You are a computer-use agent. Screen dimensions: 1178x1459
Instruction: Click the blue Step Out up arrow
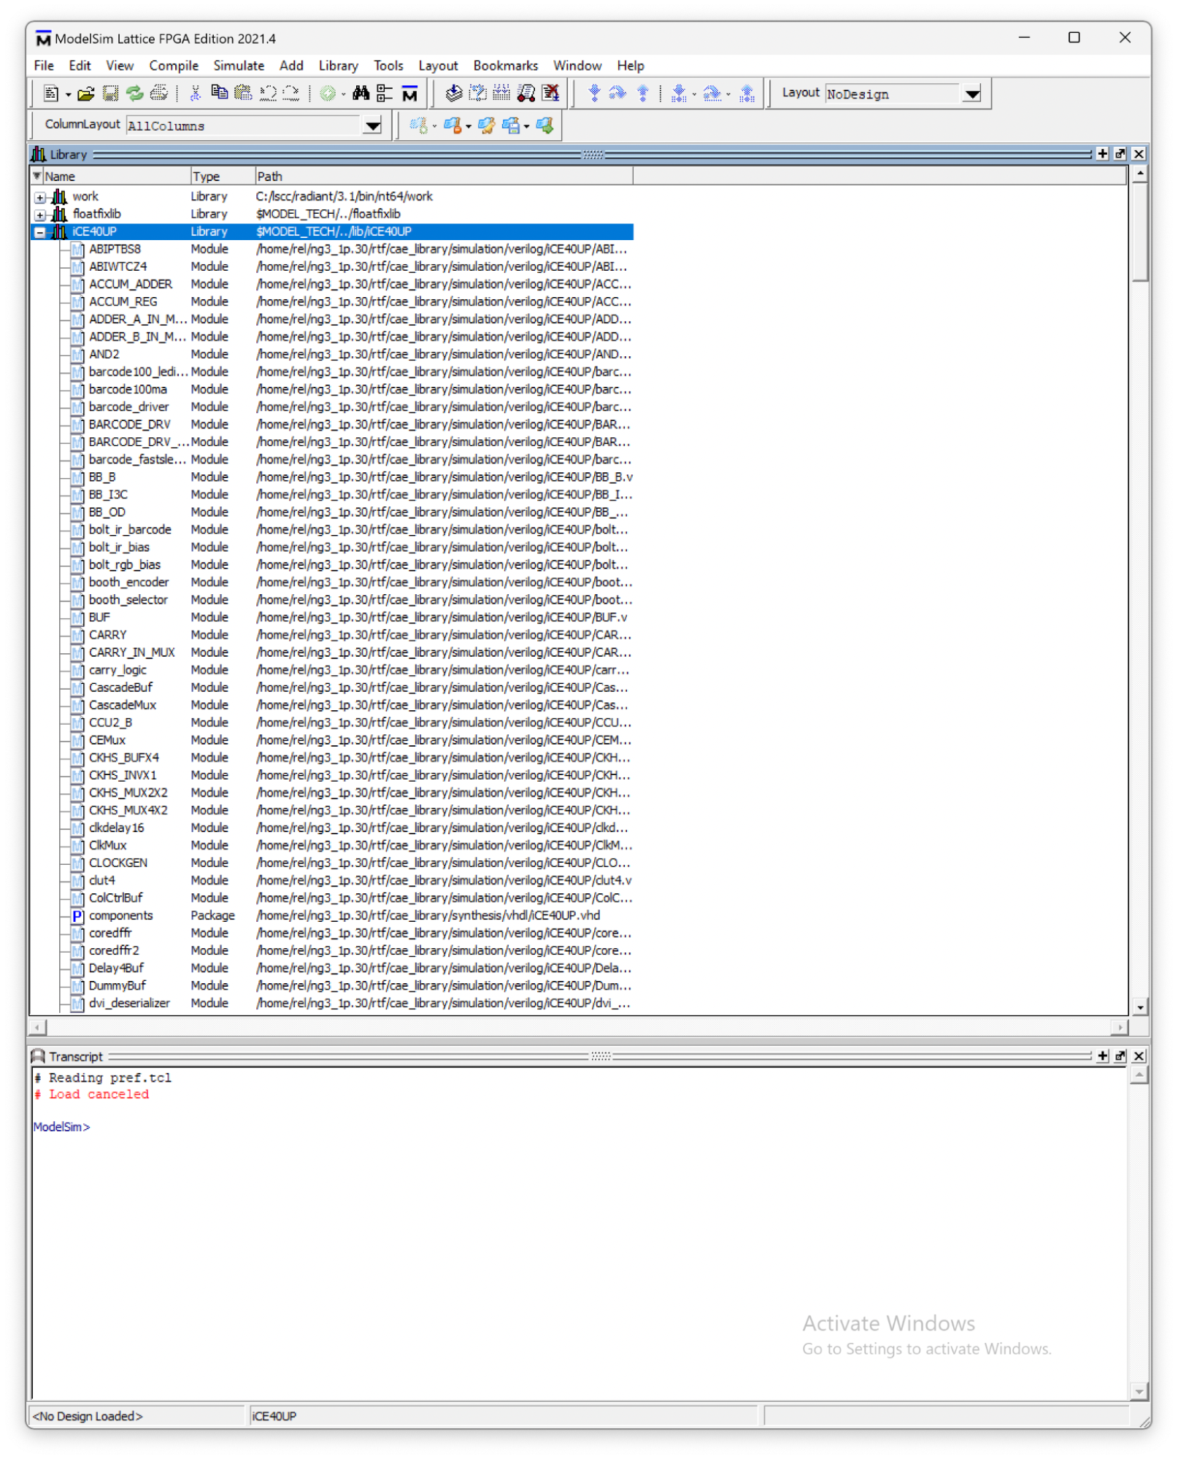643,93
